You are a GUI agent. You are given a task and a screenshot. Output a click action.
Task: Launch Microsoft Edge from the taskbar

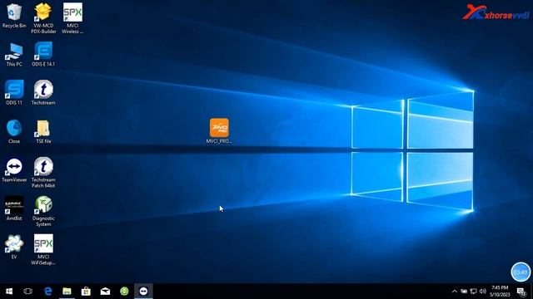point(48,292)
